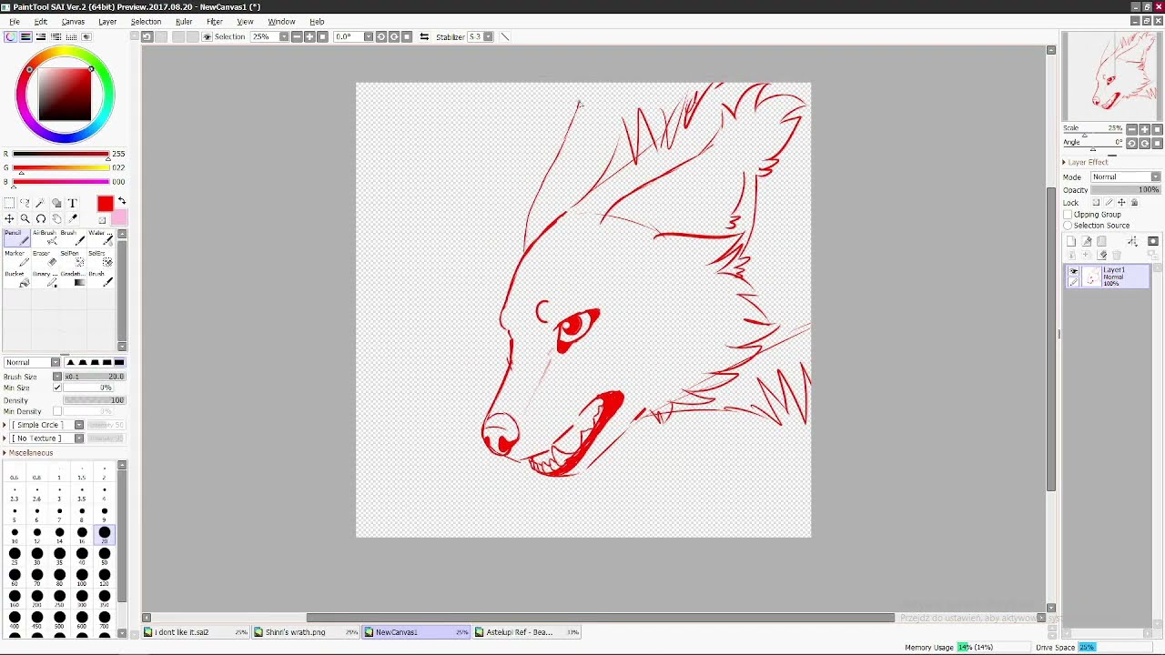This screenshot has height=655, width=1165.
Task: Select the Selection Source radio button
Action: 1069,226
